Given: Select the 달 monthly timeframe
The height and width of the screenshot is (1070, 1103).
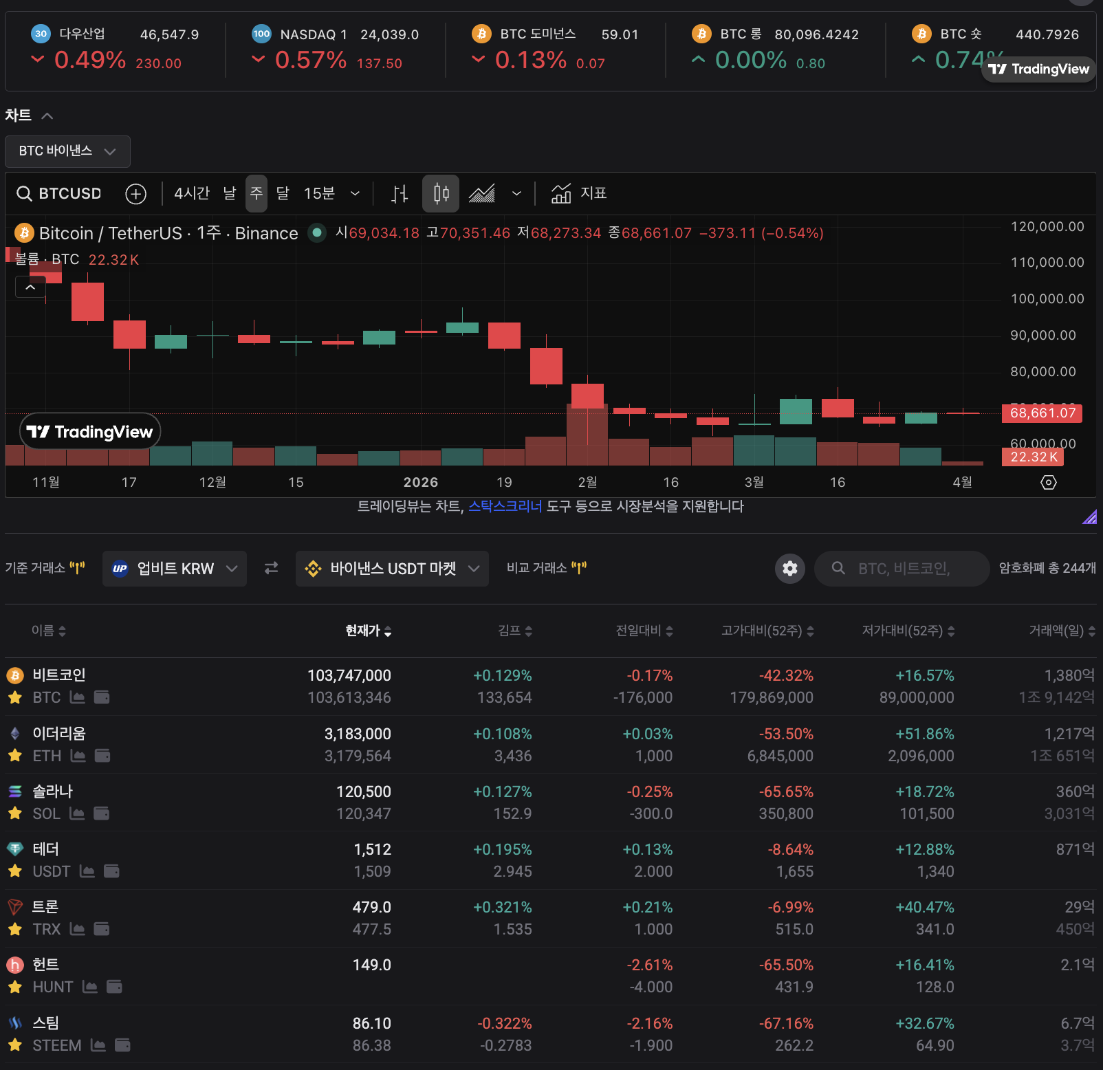Looking at the screenshot, I should [283, 194].
